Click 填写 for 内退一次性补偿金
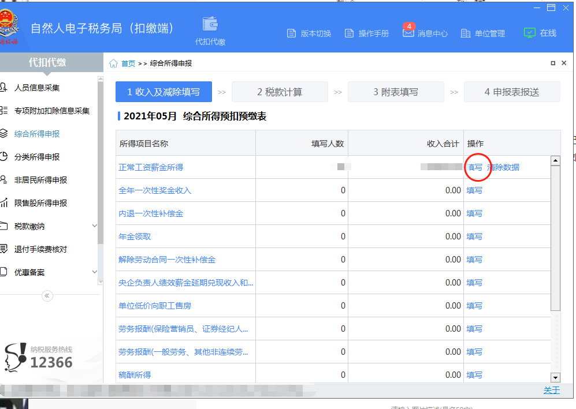The width and height of the screenshot is (576, 409). (474, 213)
